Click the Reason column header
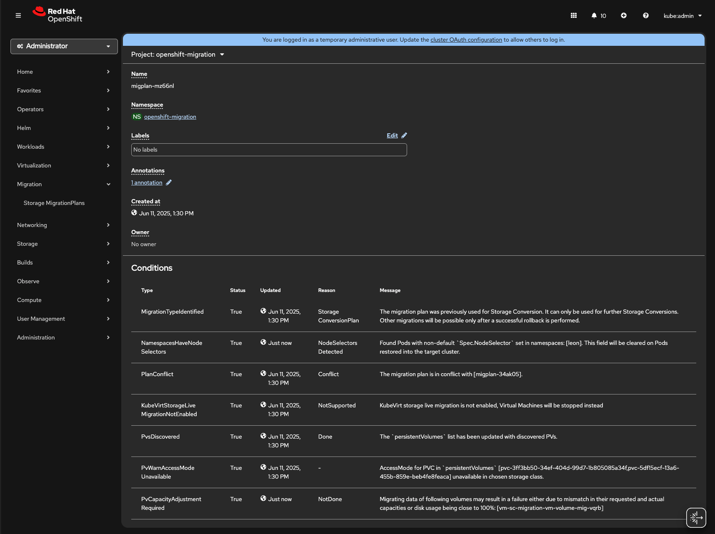 click(x=327, y=290)
